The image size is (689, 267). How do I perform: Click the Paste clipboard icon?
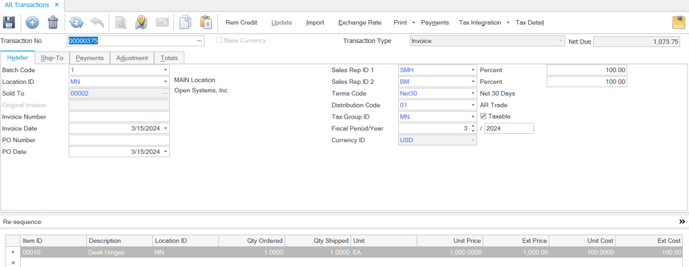coord(206,22)
